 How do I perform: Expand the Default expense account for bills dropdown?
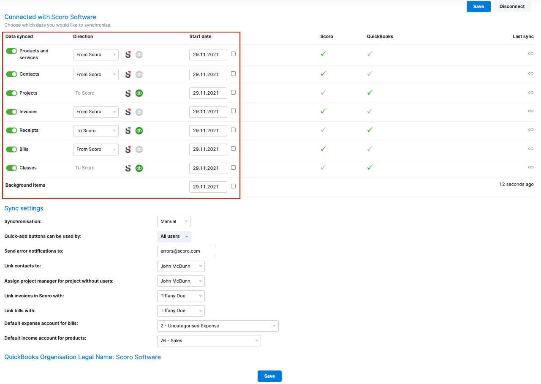pos(217,326)
